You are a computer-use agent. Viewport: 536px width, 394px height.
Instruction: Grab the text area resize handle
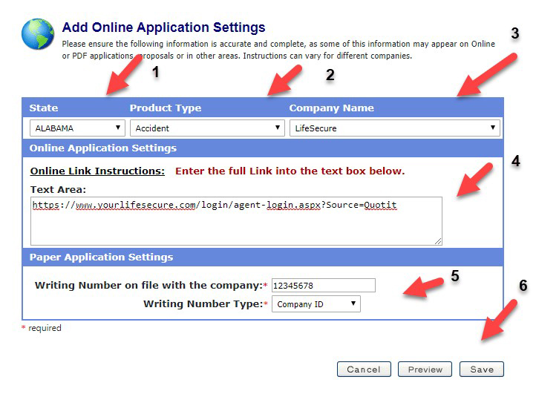coord(438,240)
